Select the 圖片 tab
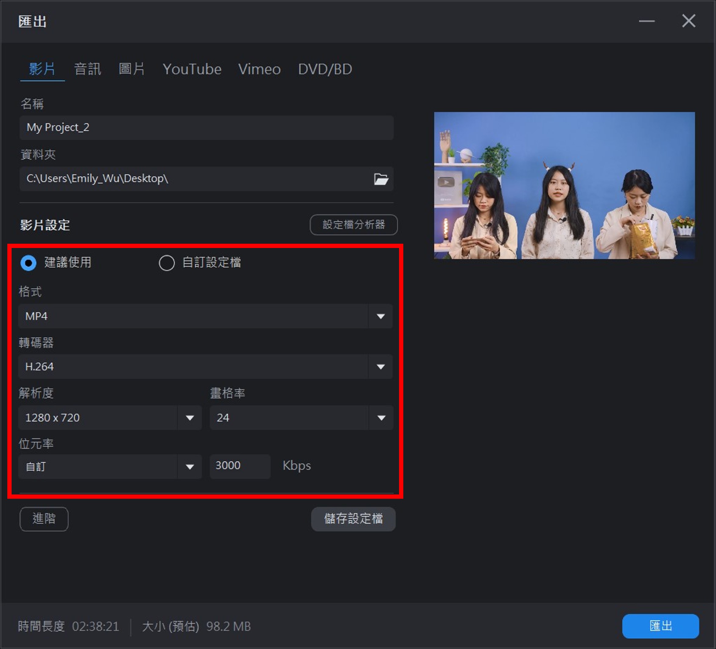Image resolution: width=716 pixels, height=649 pixels. click(132, 69)
